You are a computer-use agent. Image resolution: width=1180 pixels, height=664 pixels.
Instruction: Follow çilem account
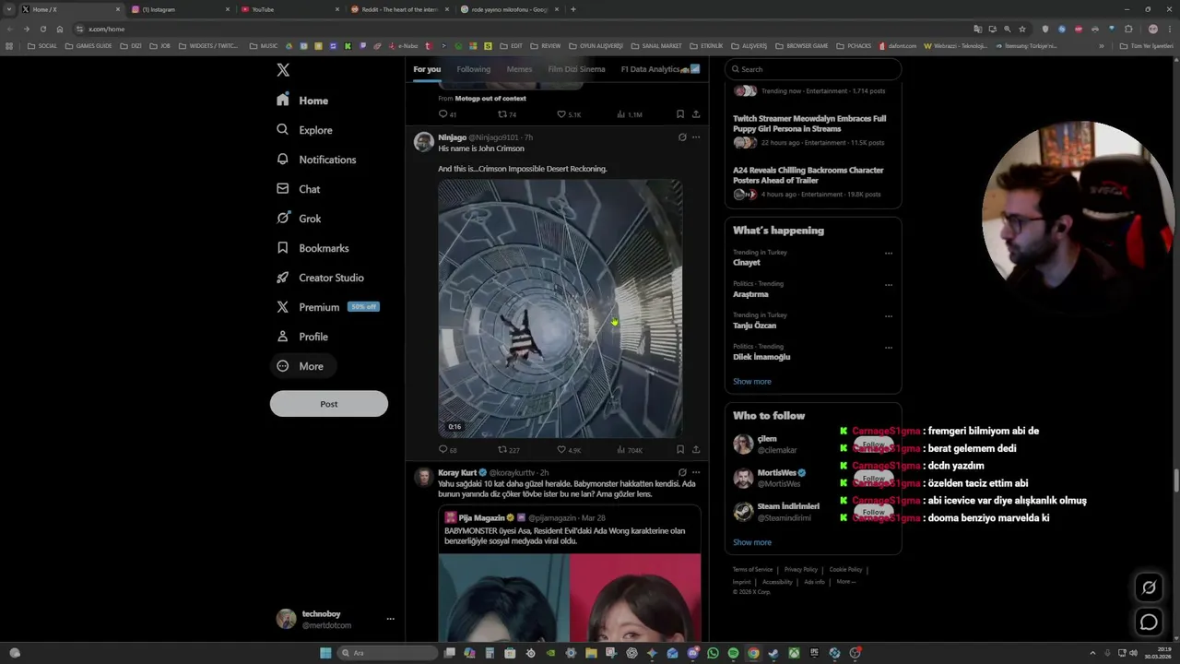pyautogui.click(x=874, y=445)
